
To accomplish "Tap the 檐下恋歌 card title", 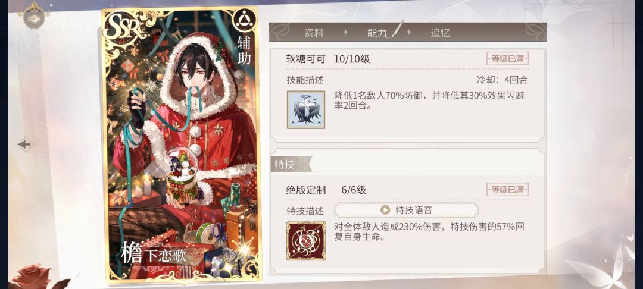I will pos(154,254).
